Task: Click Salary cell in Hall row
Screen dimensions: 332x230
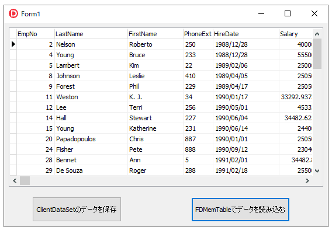Action: coord(296,118)
